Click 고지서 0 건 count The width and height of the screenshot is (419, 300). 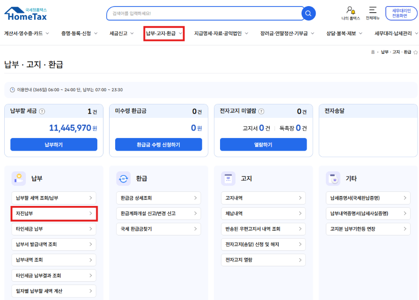[256, 128]
